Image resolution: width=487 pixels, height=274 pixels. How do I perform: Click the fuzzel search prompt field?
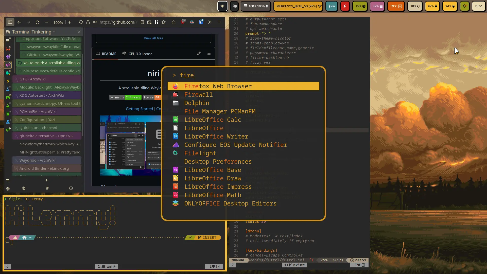point(243,75)
